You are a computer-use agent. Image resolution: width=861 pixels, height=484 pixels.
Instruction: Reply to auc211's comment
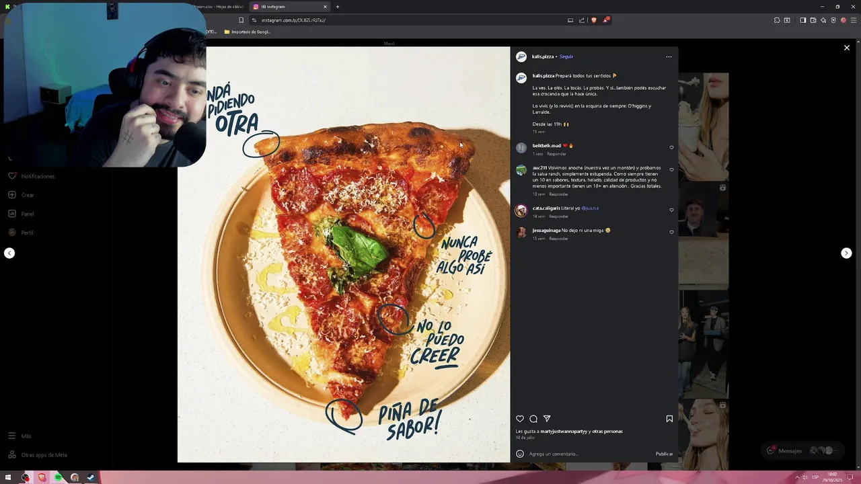pyautogui.click(x=558, y=194)
